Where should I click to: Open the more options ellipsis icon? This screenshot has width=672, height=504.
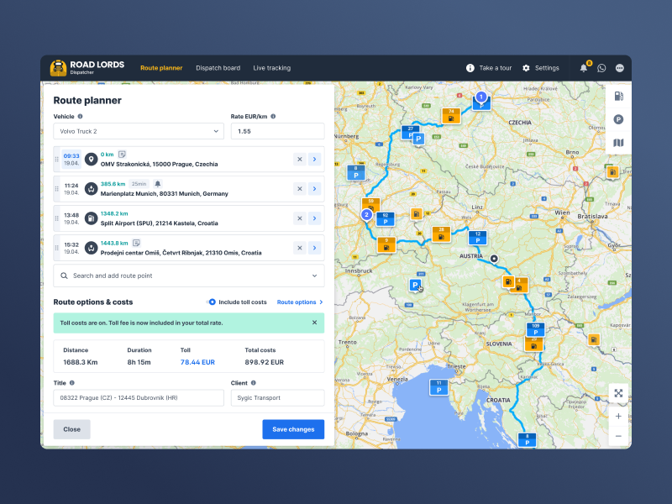pos(620,68)
